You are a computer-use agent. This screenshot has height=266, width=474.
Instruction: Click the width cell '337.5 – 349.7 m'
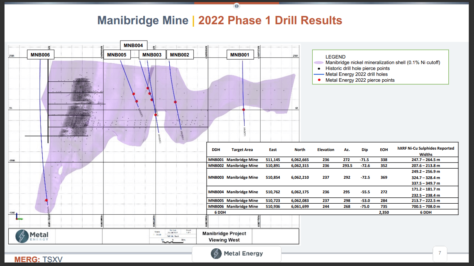(x=426, y=183)
